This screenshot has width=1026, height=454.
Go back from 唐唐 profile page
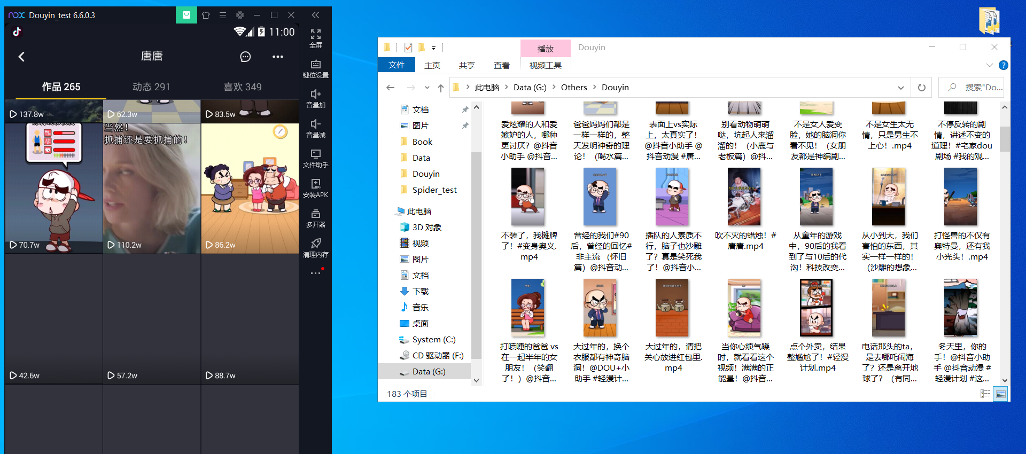pos(21,57)
